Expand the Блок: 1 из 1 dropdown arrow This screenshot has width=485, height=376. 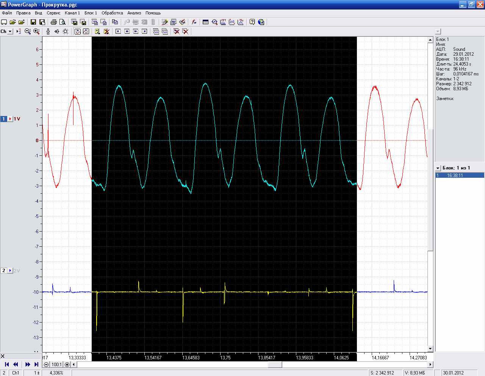tap(438, 168)
